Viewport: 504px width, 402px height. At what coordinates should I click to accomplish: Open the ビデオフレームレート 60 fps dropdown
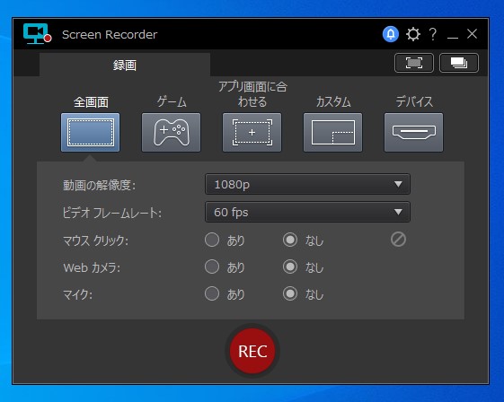click(x=307, y=212)
